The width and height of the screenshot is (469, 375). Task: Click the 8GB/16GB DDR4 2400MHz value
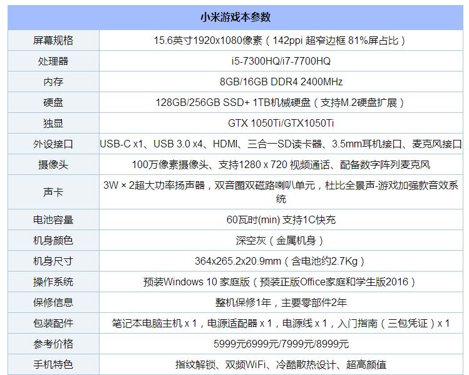click(281, 82)
